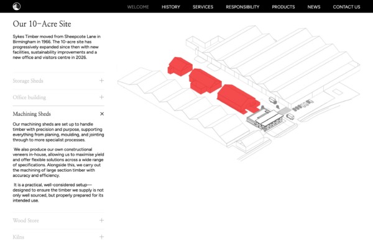Image resolution: width=373 pixels, height=240 pixels.
Task: Click the Machining Sheds heading
Action: point(32,114)
